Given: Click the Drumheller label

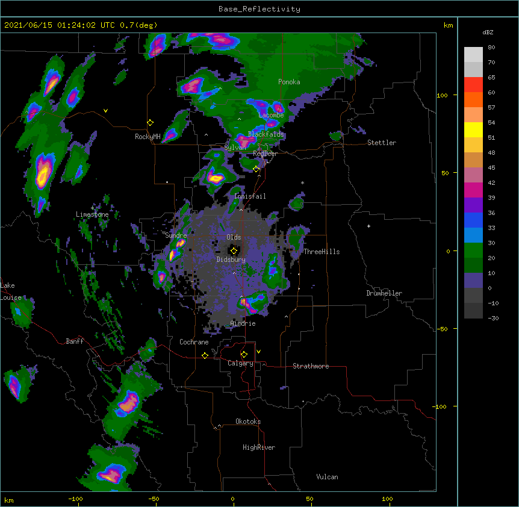Looking at the screenshot, I should 384,293.
